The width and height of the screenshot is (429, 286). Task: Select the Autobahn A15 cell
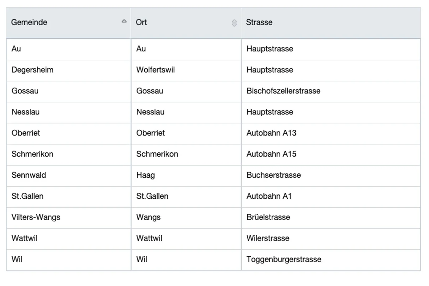[x=331, y=154]
